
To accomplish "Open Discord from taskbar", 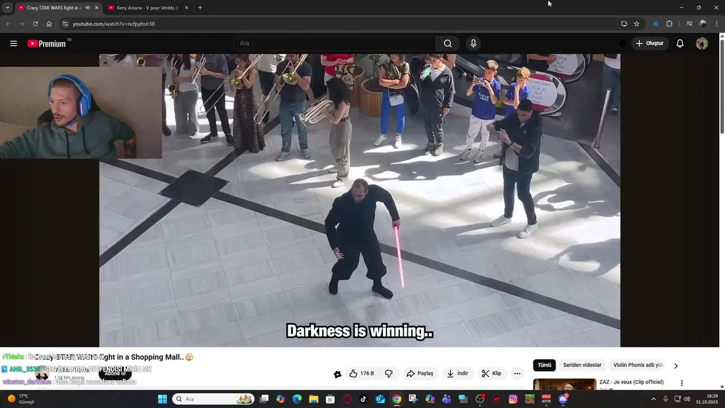I will (x=563, y=399).
